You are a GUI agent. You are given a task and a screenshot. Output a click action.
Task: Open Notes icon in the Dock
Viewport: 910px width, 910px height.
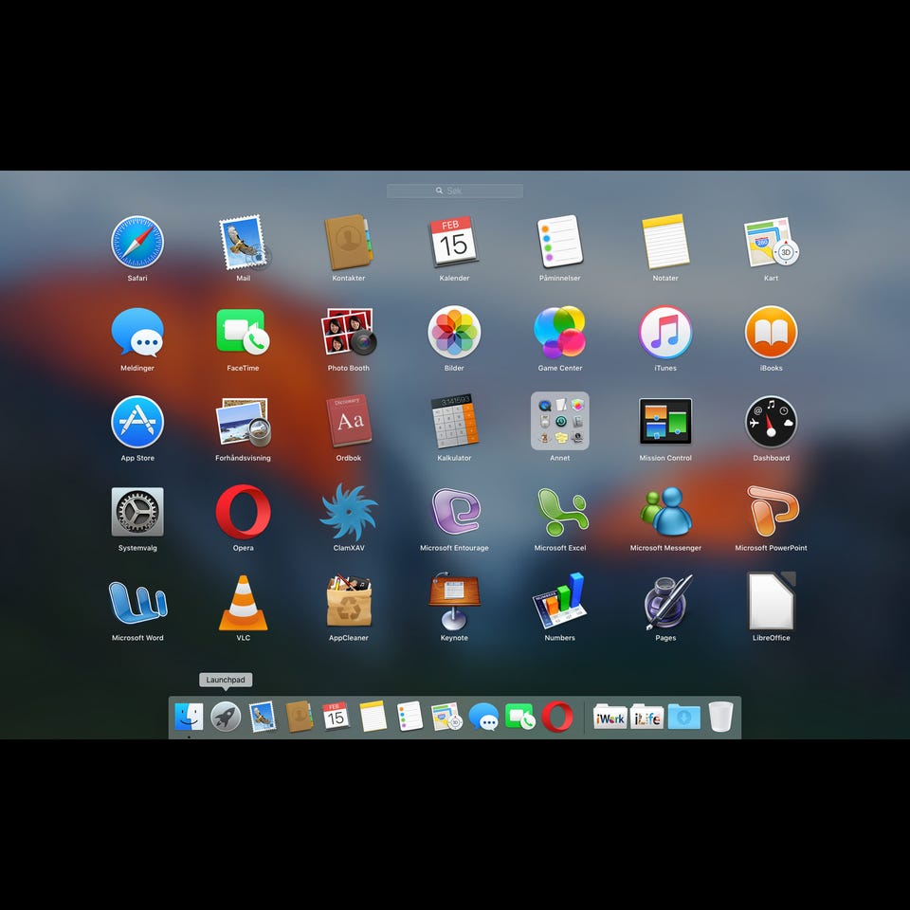click(373, 717)
